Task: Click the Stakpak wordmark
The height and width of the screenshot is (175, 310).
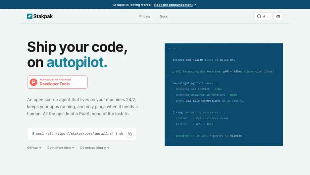Action: (43, 16)
